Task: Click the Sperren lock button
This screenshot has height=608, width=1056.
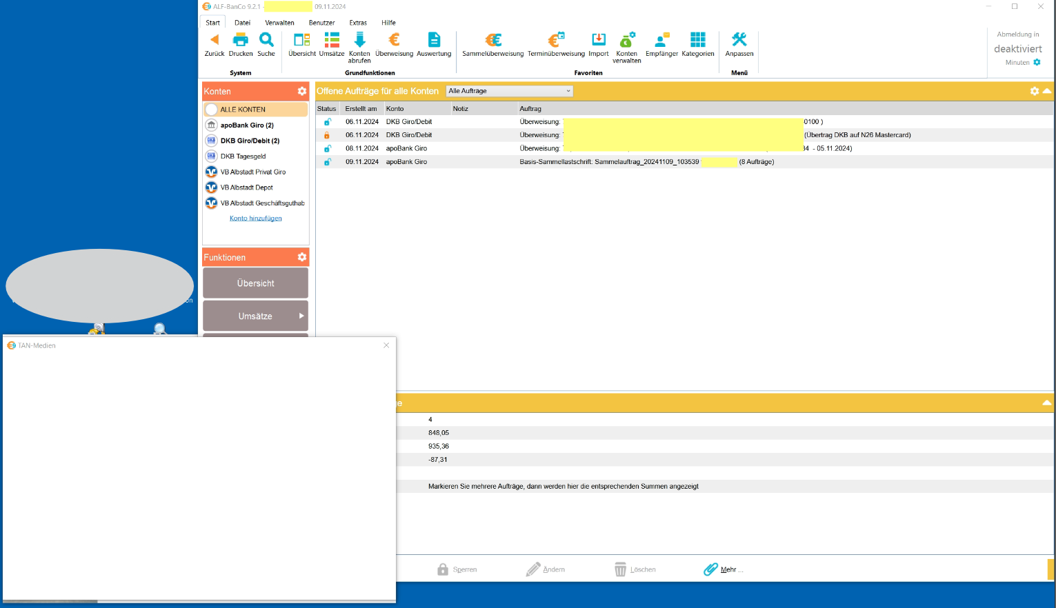Action: 457,569
